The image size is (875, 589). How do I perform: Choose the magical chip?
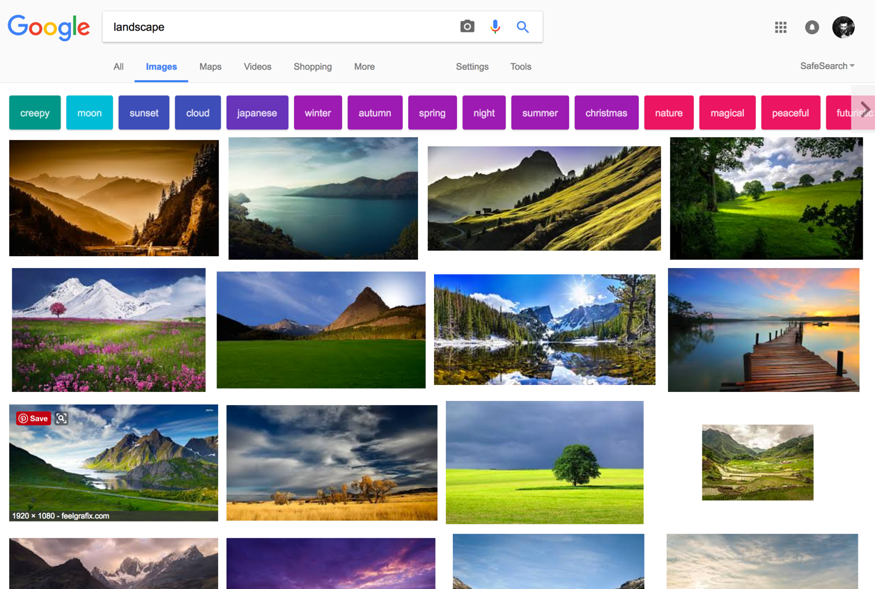[727, 113]
